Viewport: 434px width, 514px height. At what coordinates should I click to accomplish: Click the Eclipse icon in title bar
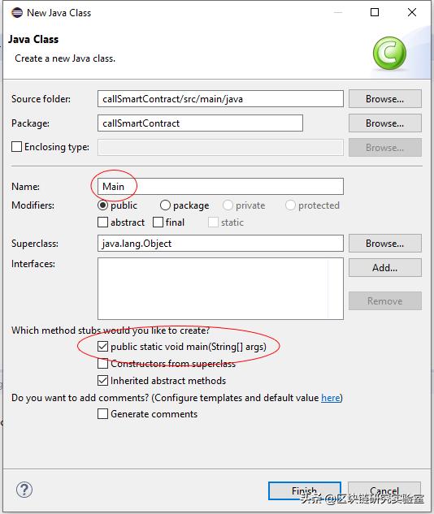click(x=17, y=13)
